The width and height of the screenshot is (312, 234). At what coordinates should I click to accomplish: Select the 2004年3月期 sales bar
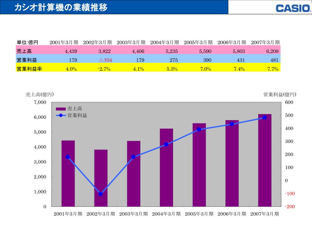click(166, 168)
